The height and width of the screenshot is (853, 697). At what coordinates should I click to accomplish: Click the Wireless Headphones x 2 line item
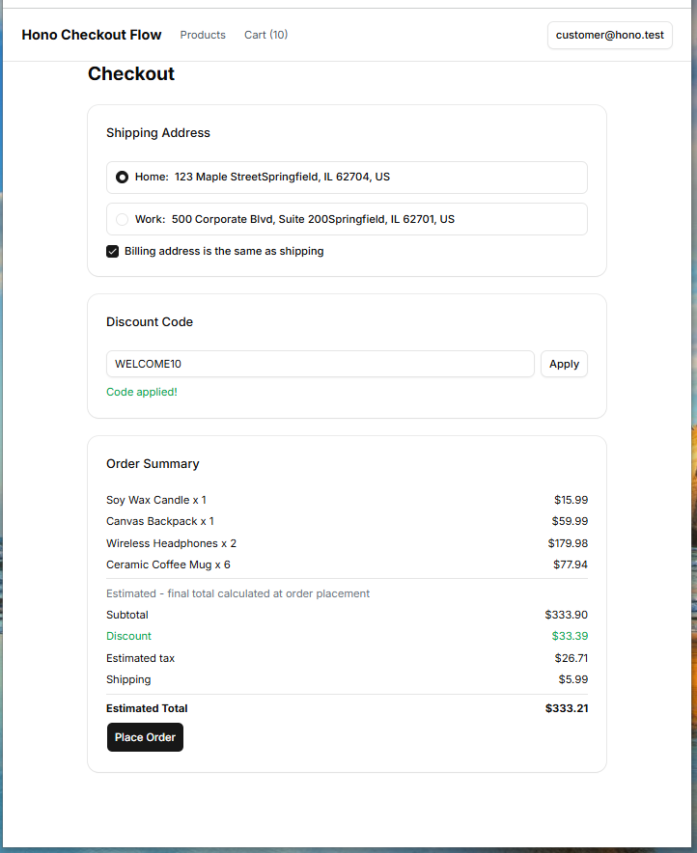coord(172,543)
